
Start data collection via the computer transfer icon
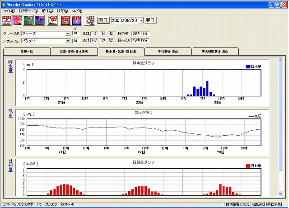point(89,20)
